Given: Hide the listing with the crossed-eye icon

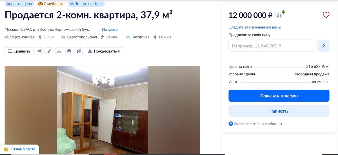Looking at the screenshot, I should point(79,51).
